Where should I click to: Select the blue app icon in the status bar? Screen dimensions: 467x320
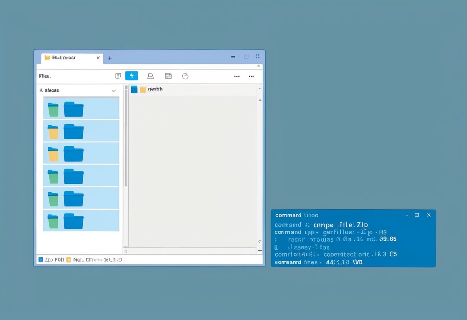tap(40, 260)
